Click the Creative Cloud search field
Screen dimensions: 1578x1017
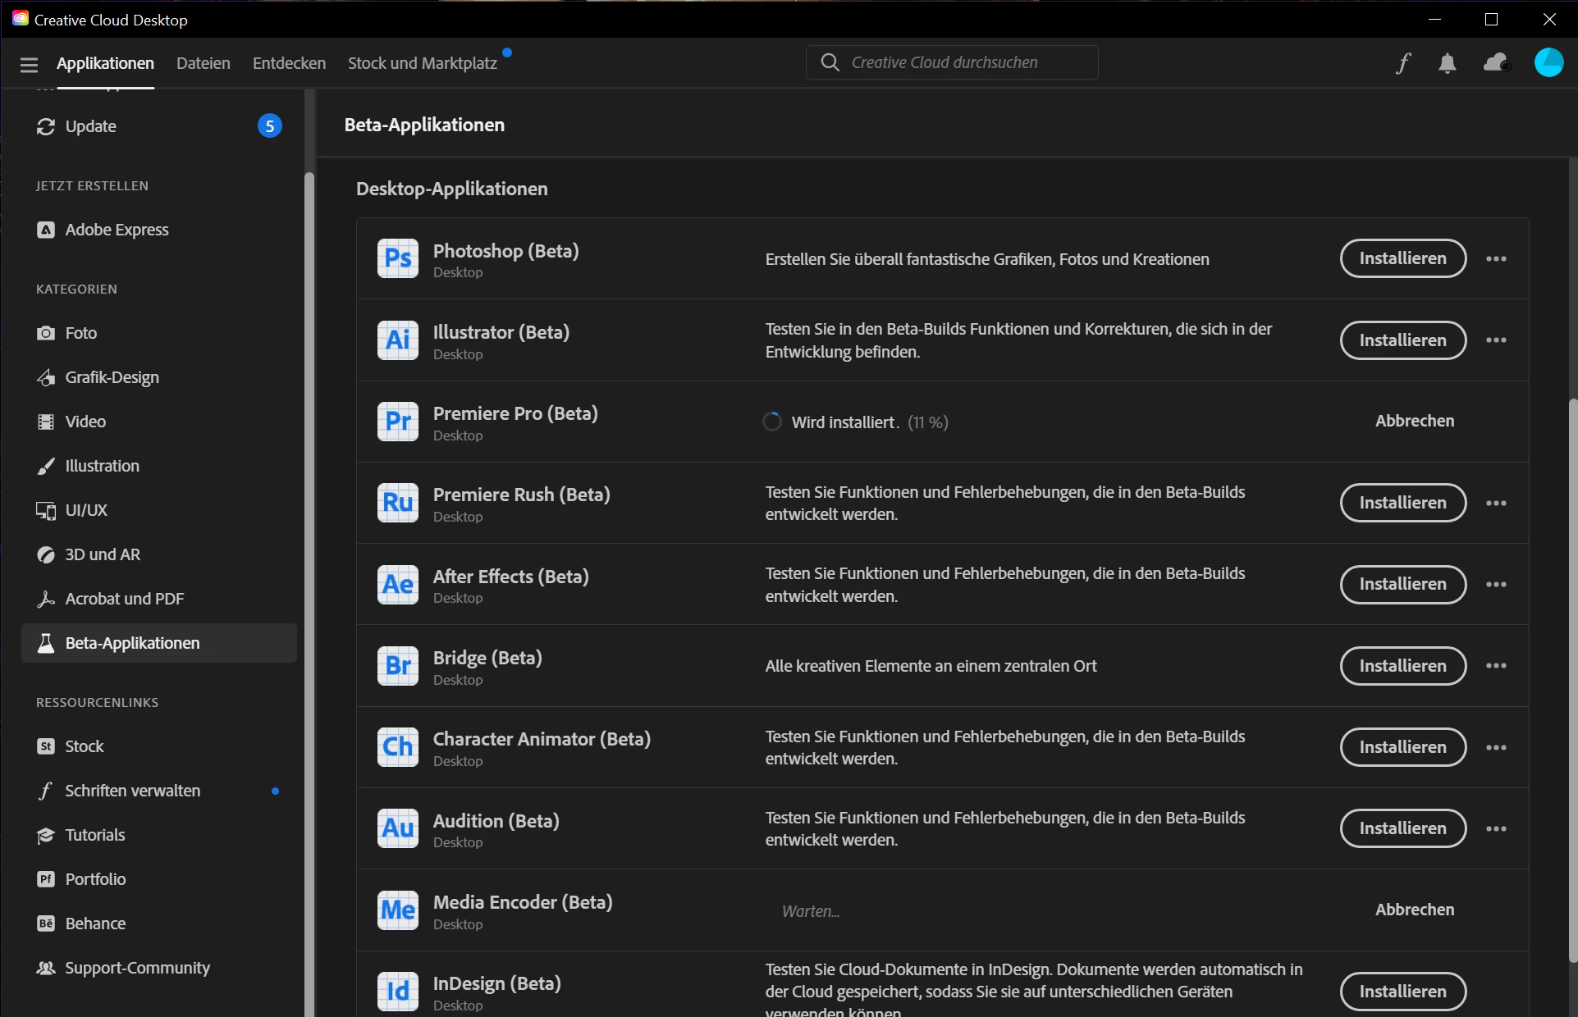click(x=952, y=63)
